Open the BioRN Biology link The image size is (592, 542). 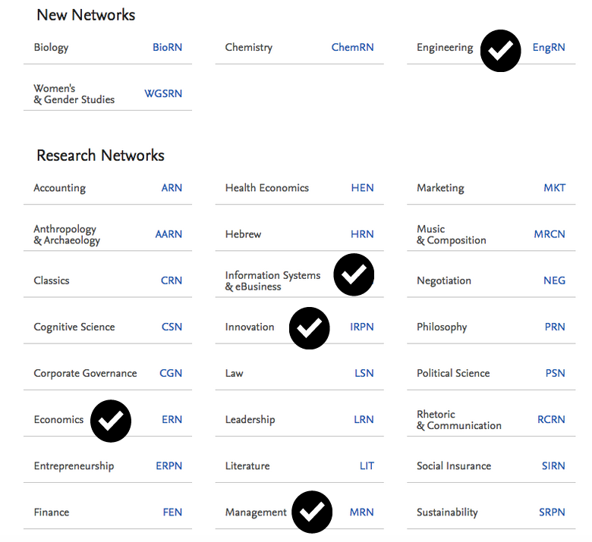coord(167,48)
